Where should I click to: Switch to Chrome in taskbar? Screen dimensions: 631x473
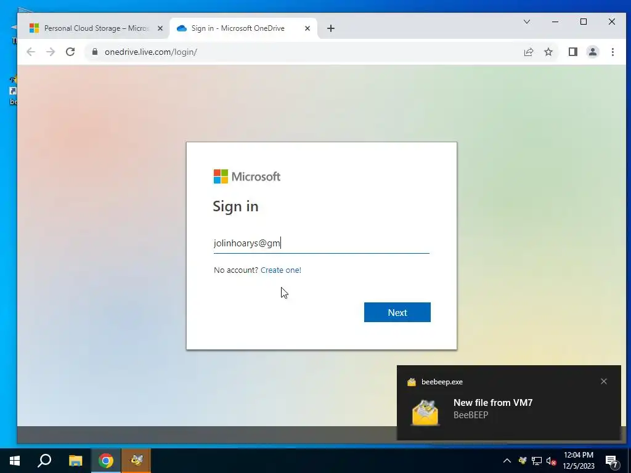pos(106,461)
